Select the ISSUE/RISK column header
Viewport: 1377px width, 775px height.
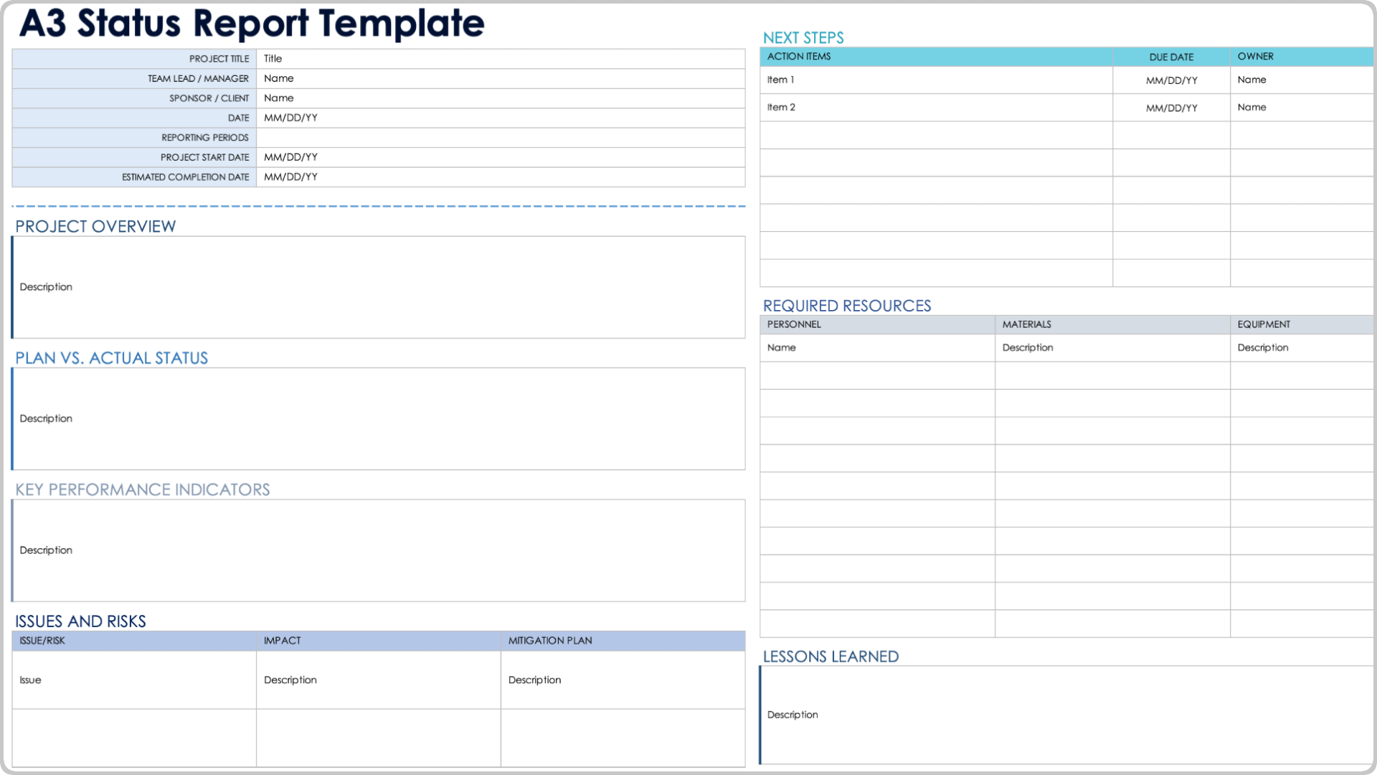pos(134,641)
